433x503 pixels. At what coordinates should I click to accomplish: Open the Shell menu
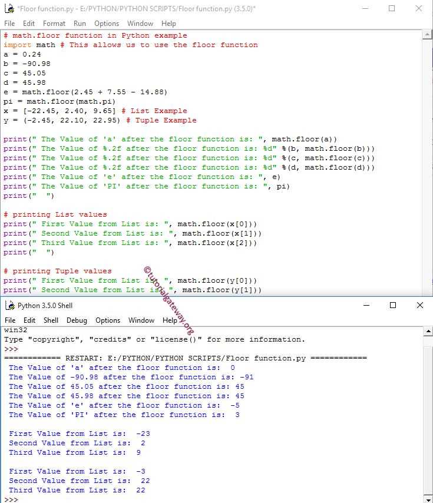51,320
